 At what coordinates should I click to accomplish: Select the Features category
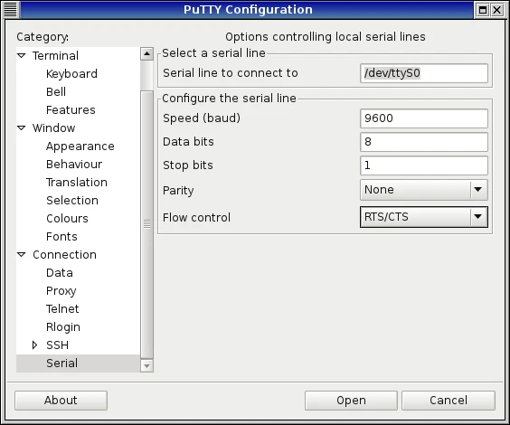[71, 110]
